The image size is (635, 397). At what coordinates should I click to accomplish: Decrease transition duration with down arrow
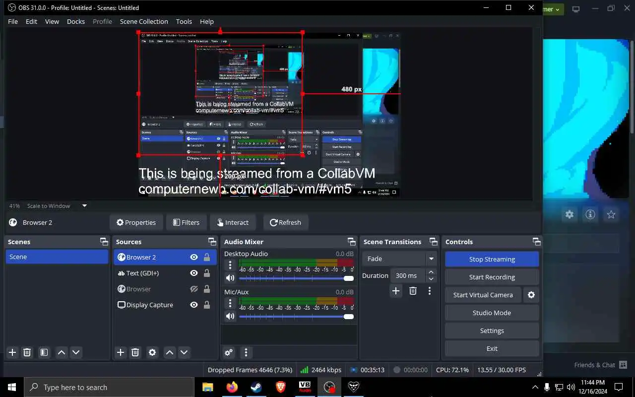click(431, 279)
